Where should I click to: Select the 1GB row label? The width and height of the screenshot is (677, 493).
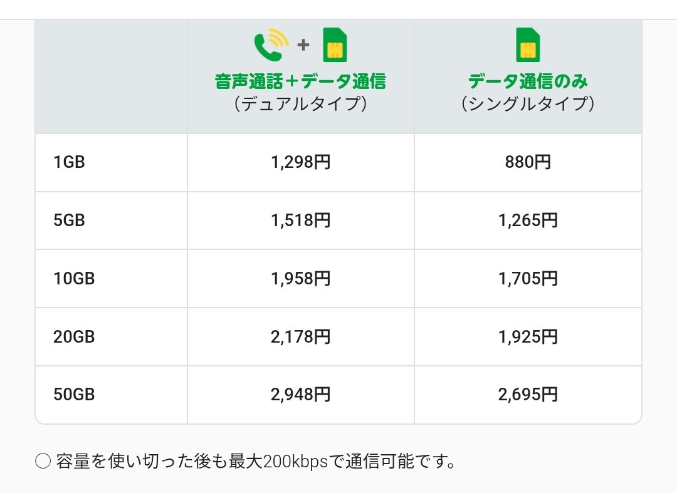point(69,162)
